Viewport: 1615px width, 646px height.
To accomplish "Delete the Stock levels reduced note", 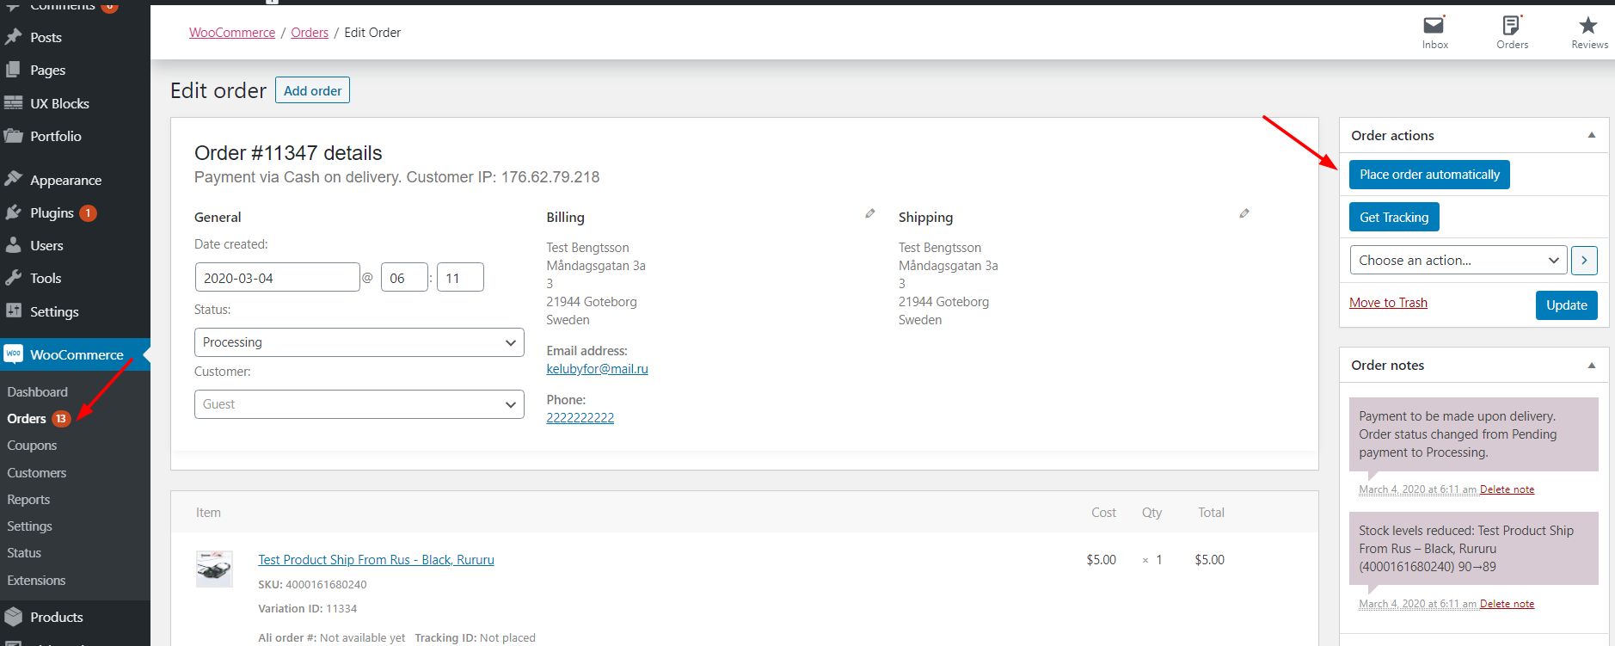I will click(x=1507, y=604).
